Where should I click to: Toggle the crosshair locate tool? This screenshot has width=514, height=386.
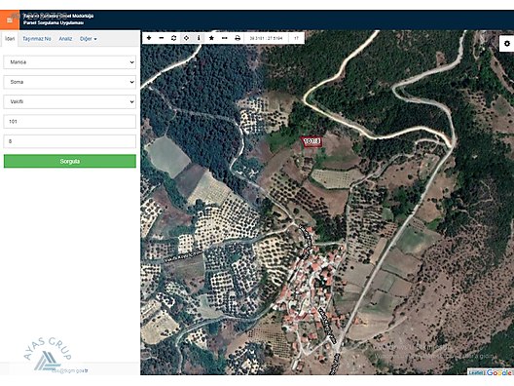point(186,38)
